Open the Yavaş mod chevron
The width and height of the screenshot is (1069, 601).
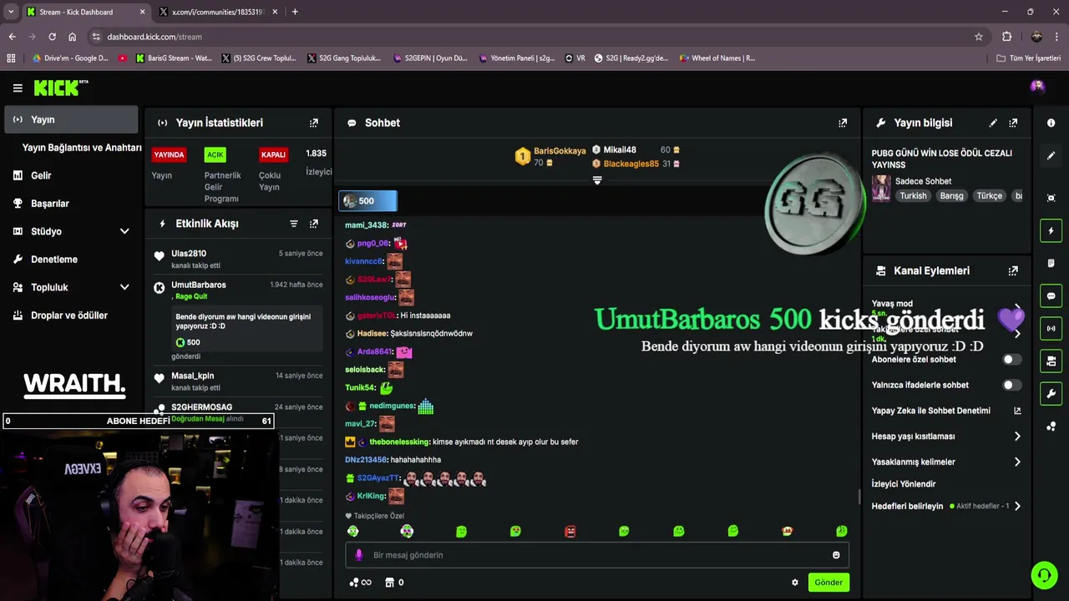[x=1017, y=309]
